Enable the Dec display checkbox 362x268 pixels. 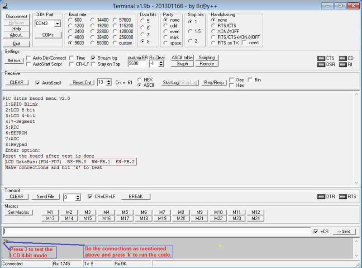[232, 80]
